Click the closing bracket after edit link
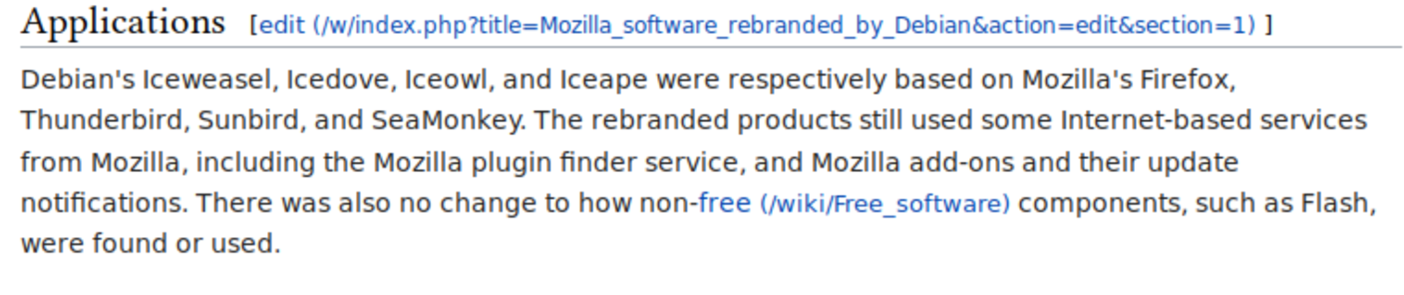 point(1268,25)
